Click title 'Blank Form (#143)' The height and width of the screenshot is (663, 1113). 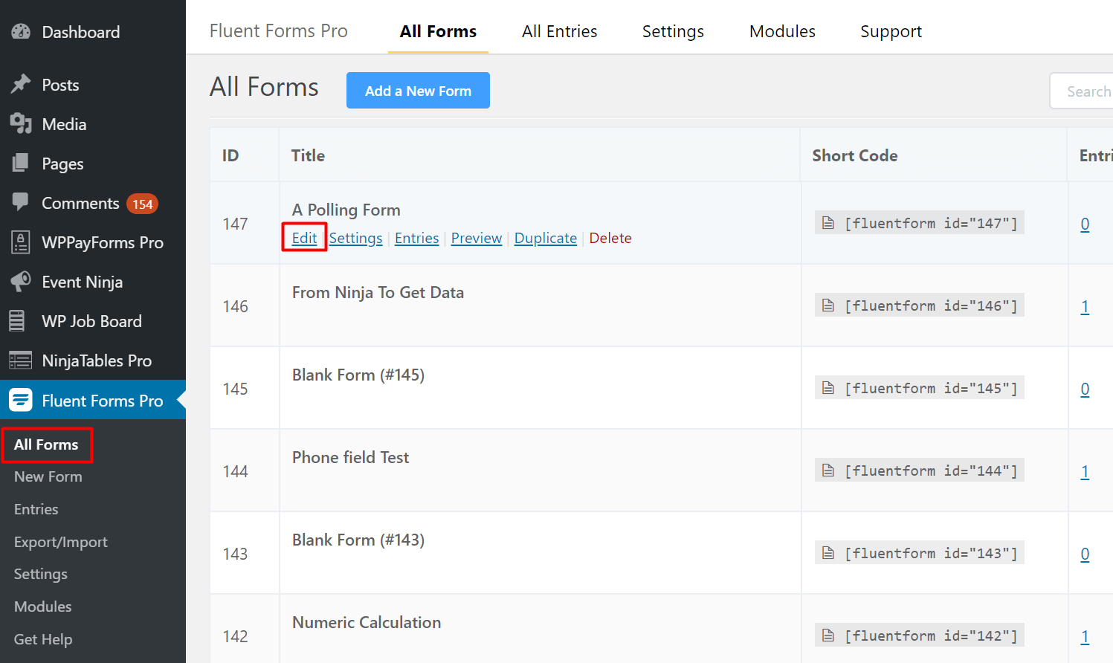358,540
